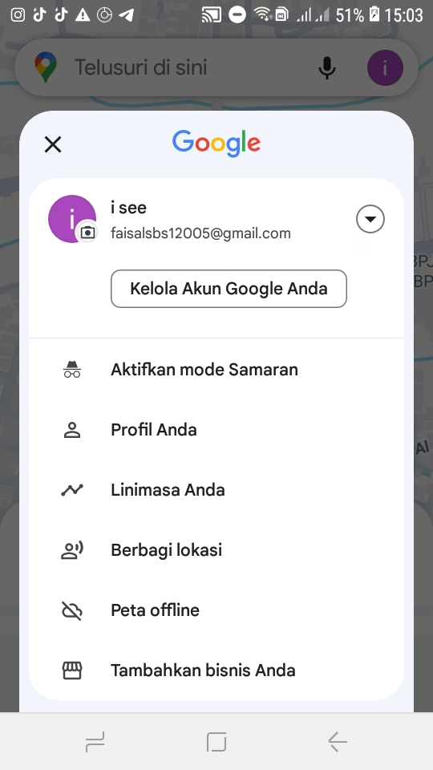Tap the Android back navigation button
The height and width of the screenshot is (770, 433).
tap(338, 742)
